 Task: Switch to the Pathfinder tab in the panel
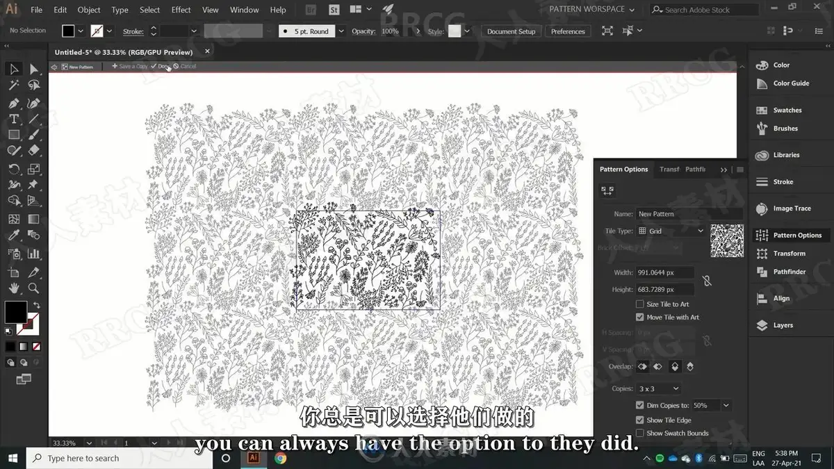[695, 170]
